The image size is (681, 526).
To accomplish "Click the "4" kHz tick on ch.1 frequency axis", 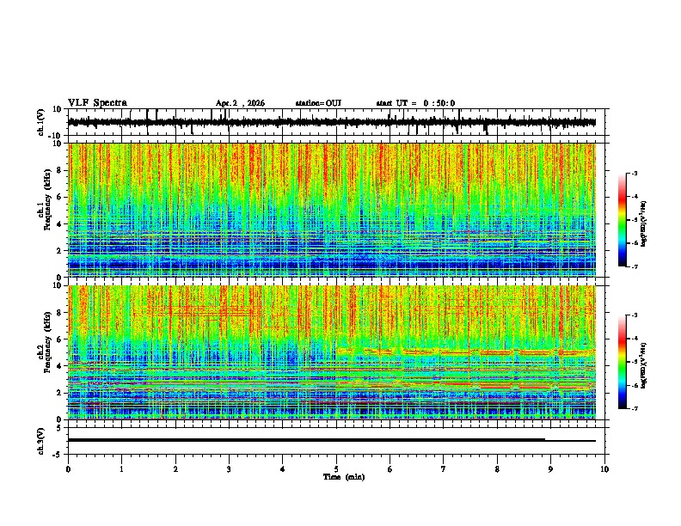I will click(59, 224).
